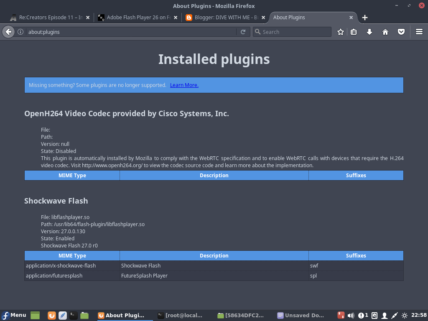The width and height of the screenshot is (428, 321).
Task: Open the user account tray icon
Action: pyautogui.click(x=385, y=316)
